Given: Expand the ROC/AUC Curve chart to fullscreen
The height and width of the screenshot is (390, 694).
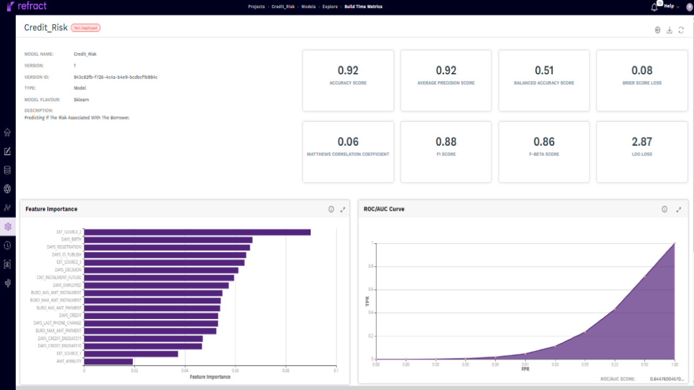Looking at the screenshot, I should pyautogui.click(x=679, y=209).
